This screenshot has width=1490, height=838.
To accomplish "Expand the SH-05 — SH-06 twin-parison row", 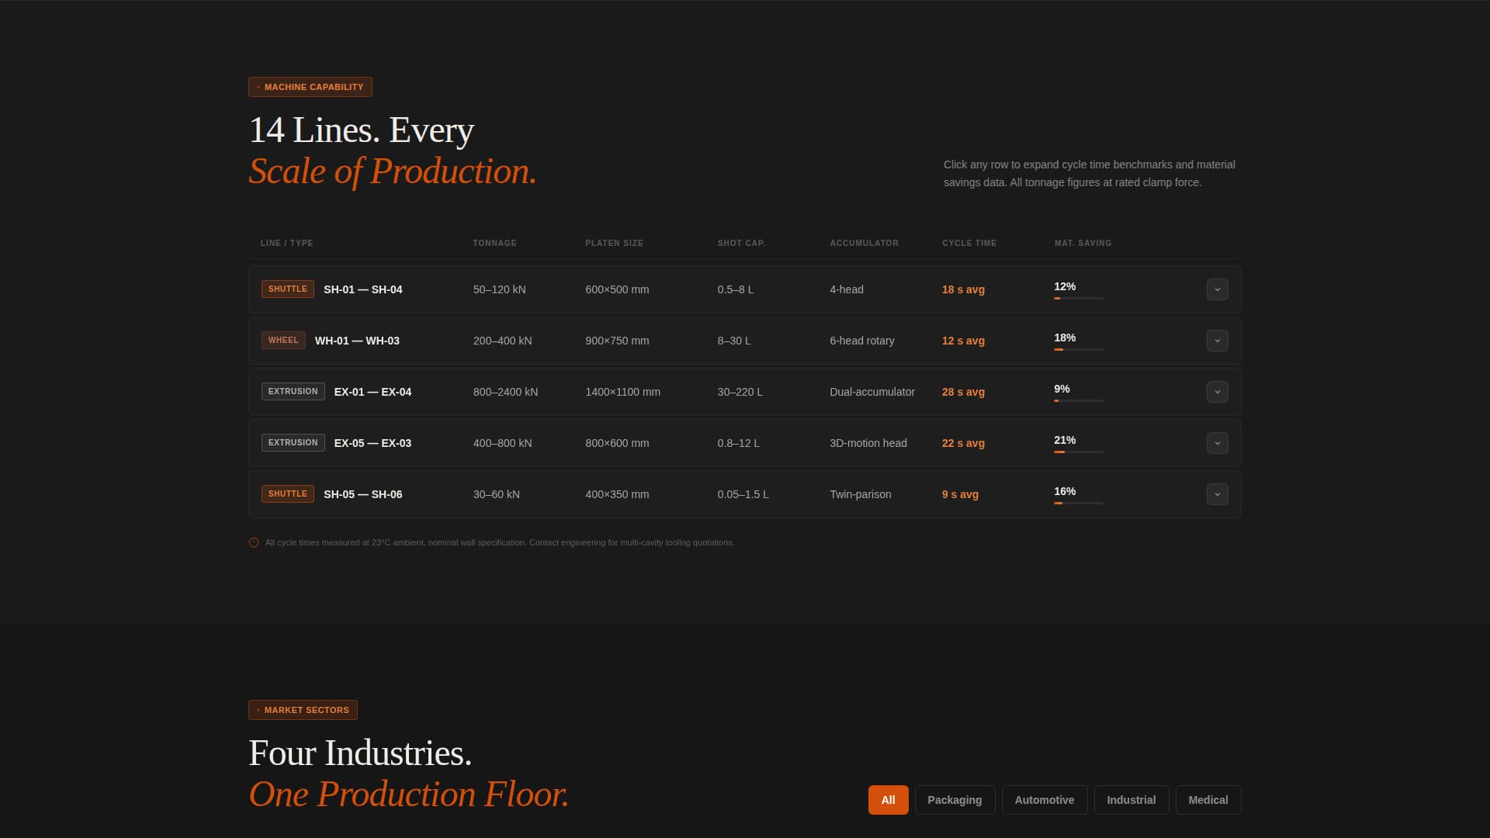I will coord(1218,494).
